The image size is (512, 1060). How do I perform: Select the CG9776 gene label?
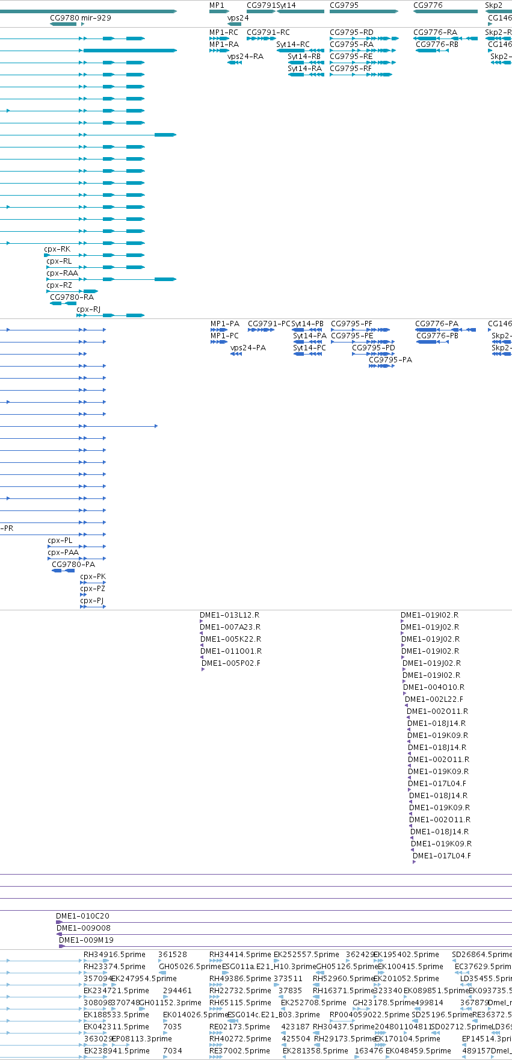click(x=428, y=5)
